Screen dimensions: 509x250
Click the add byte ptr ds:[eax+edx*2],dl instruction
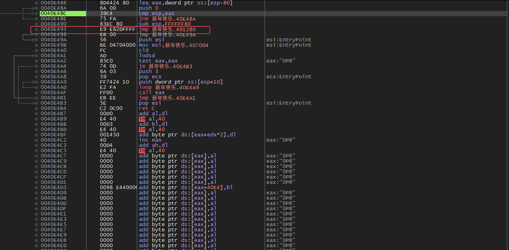tap(188, 135)
